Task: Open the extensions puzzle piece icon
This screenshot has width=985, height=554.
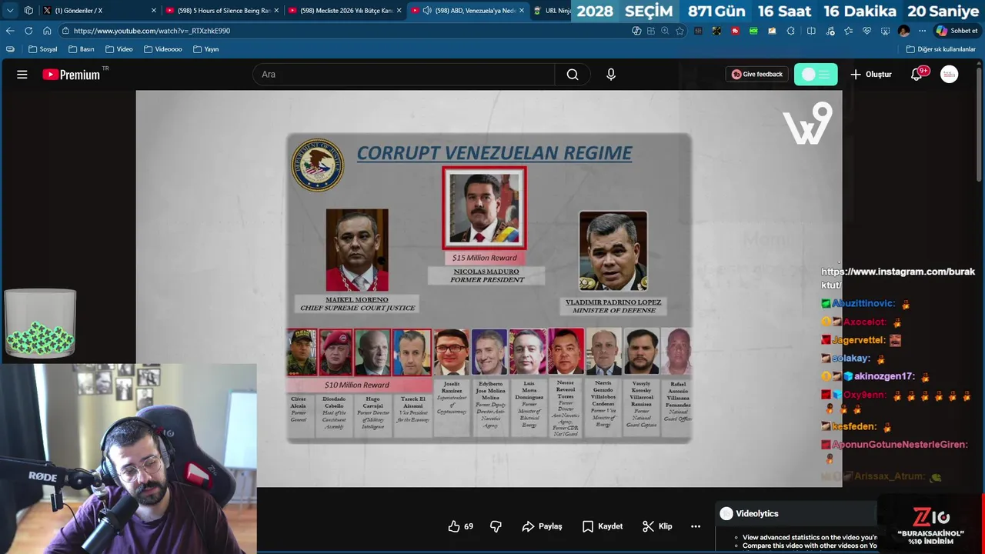Action: point(790,31)
